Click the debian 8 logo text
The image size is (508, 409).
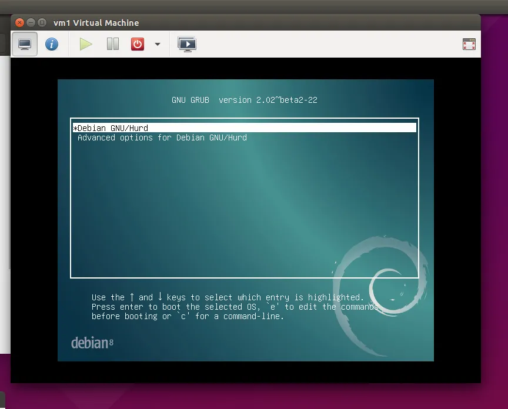(x=92, y=343)
